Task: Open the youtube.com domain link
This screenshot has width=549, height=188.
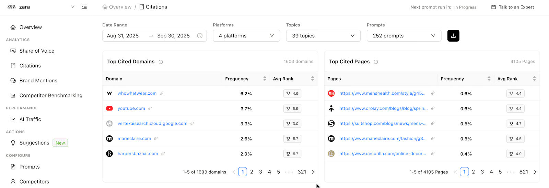Action: 131,108
